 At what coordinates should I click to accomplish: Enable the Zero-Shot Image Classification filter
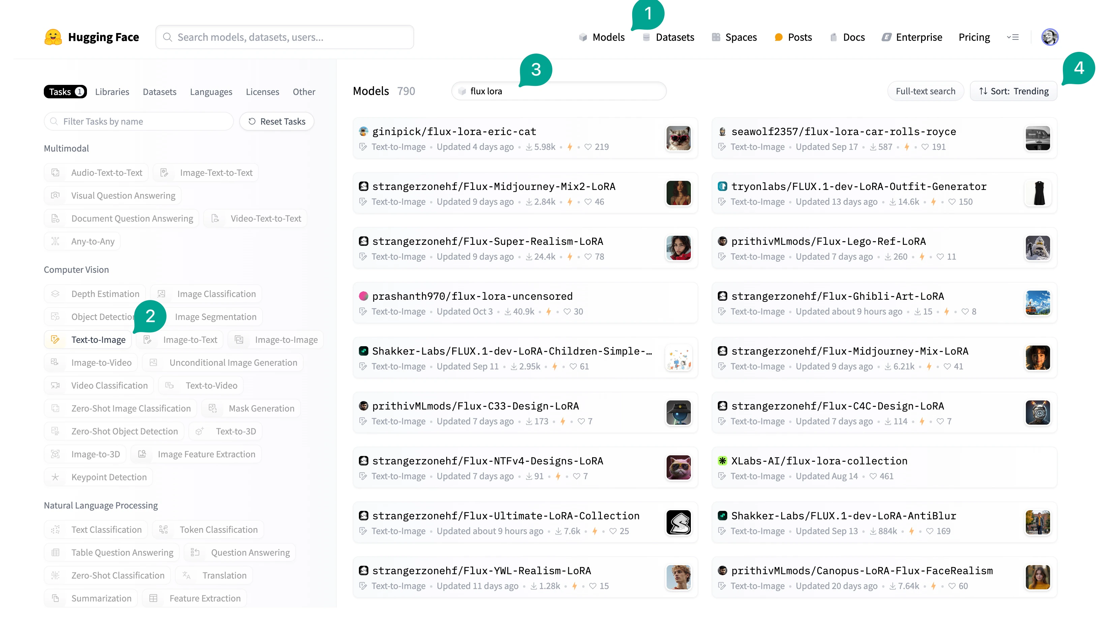[x=120, y=408]
